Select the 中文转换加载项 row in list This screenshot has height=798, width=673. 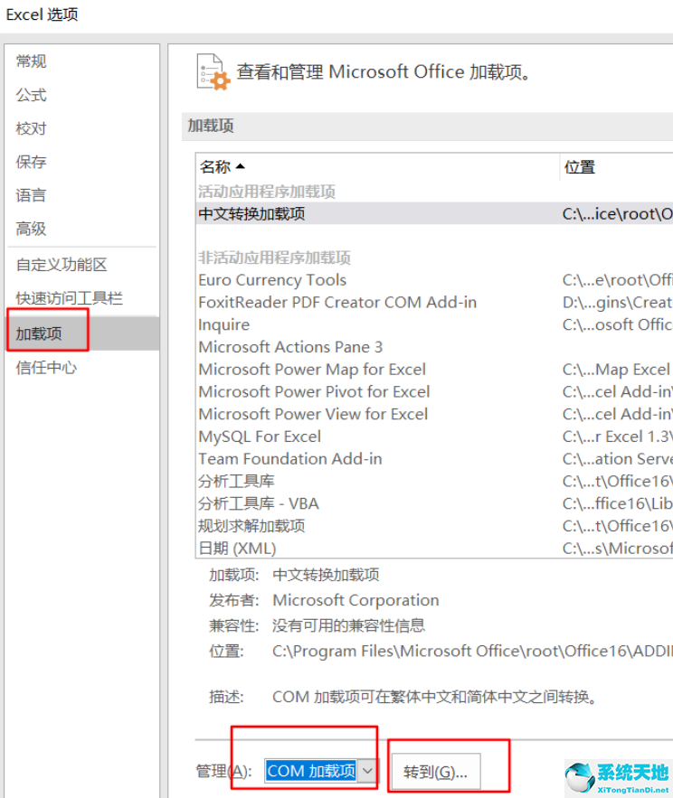coord(434,214)
